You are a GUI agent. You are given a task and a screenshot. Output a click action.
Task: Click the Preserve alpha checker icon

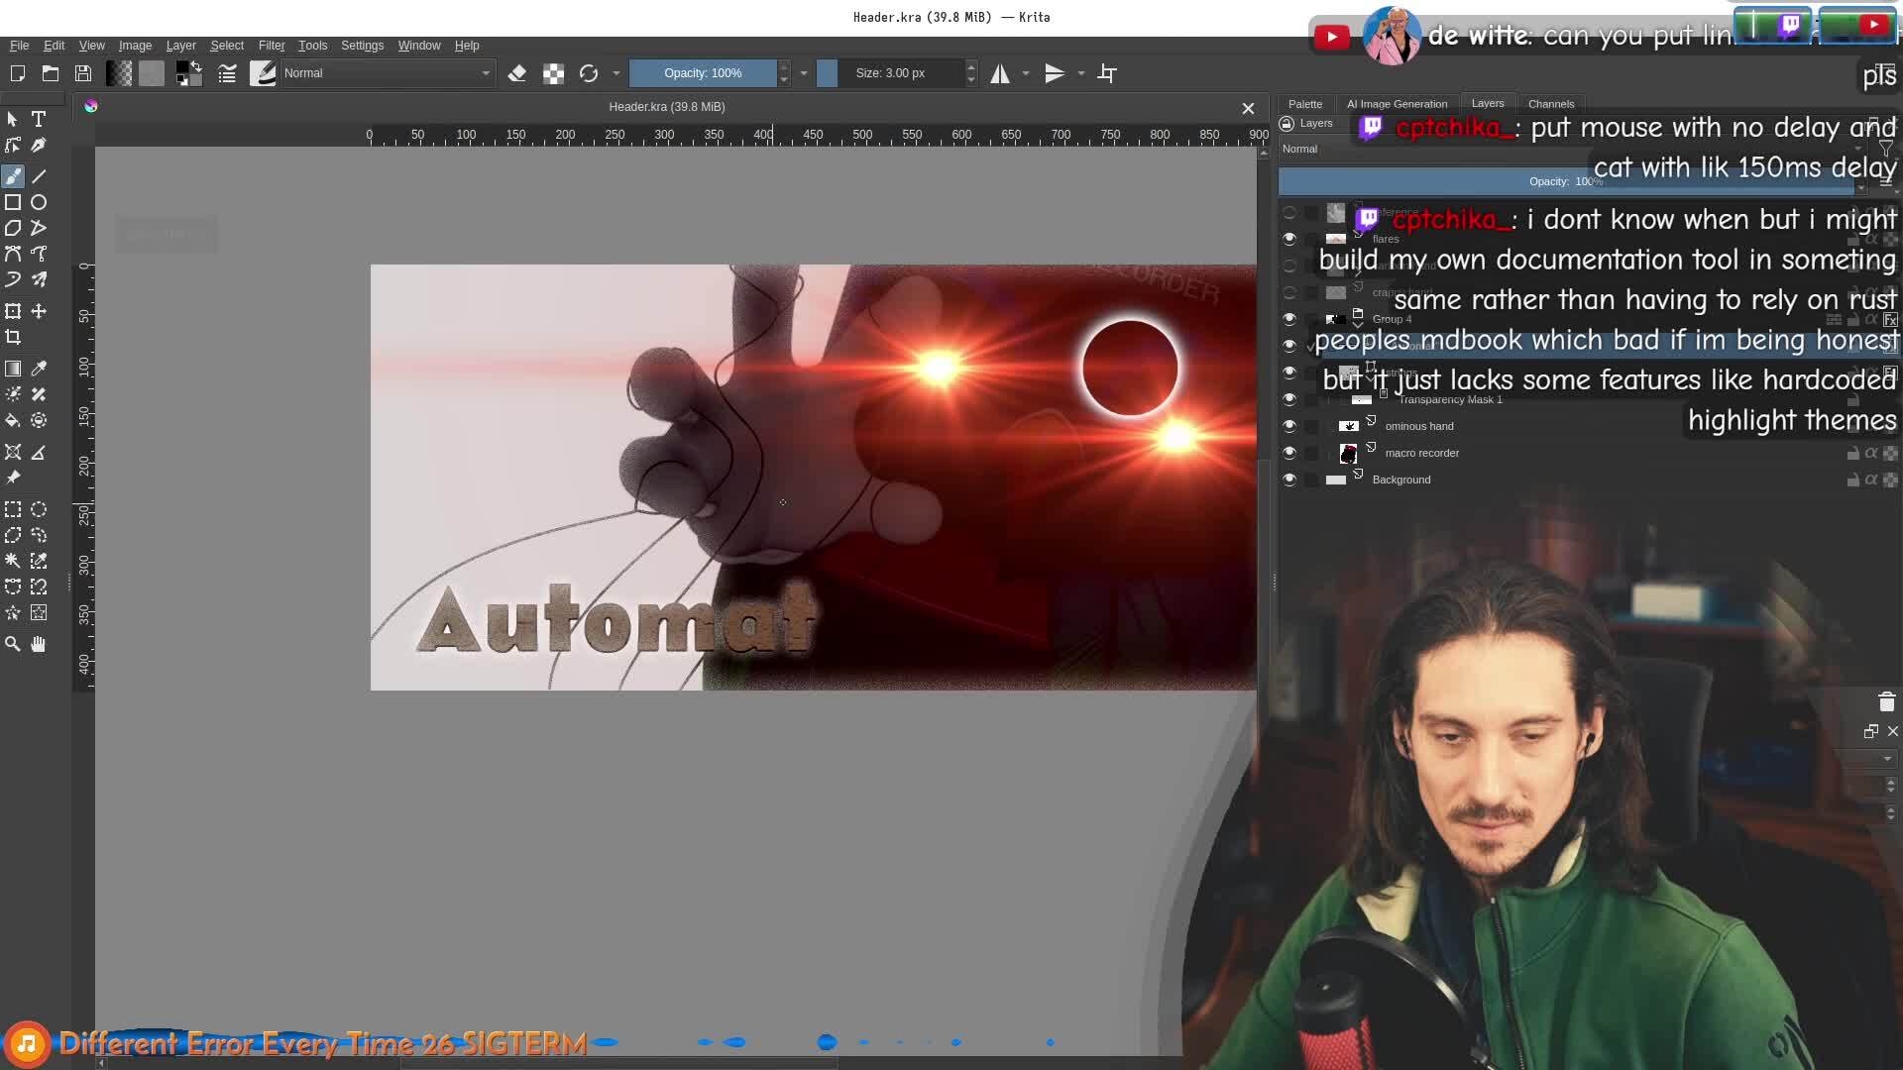coord(553,73)
